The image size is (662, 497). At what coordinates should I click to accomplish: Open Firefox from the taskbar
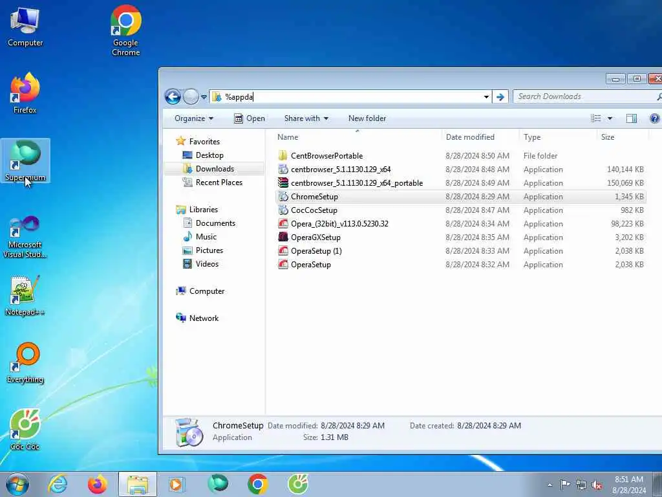pos(97,484)
